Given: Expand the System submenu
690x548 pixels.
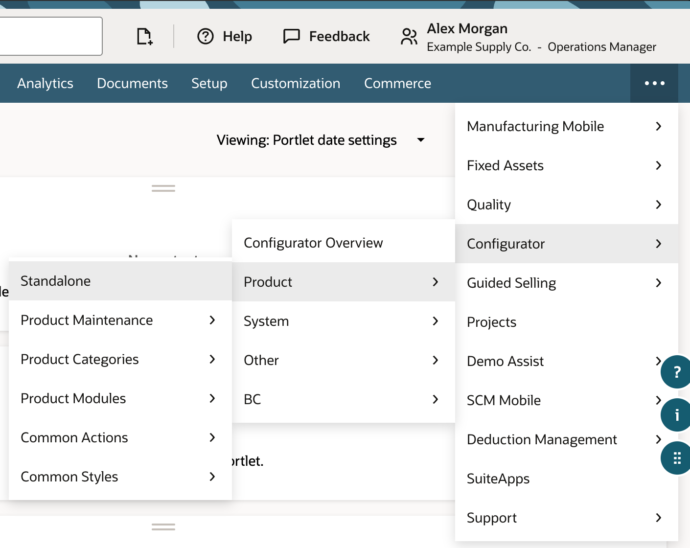Looking at the screenshot, I should (344, 321).
